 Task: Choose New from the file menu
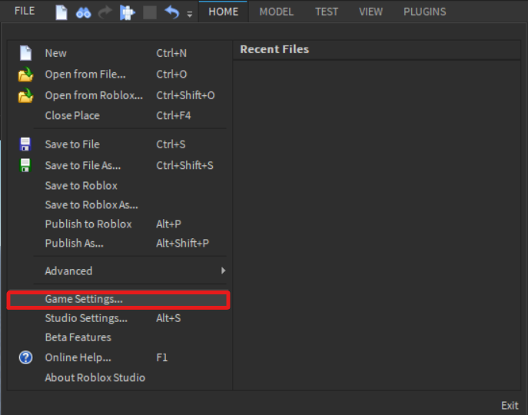118,53
